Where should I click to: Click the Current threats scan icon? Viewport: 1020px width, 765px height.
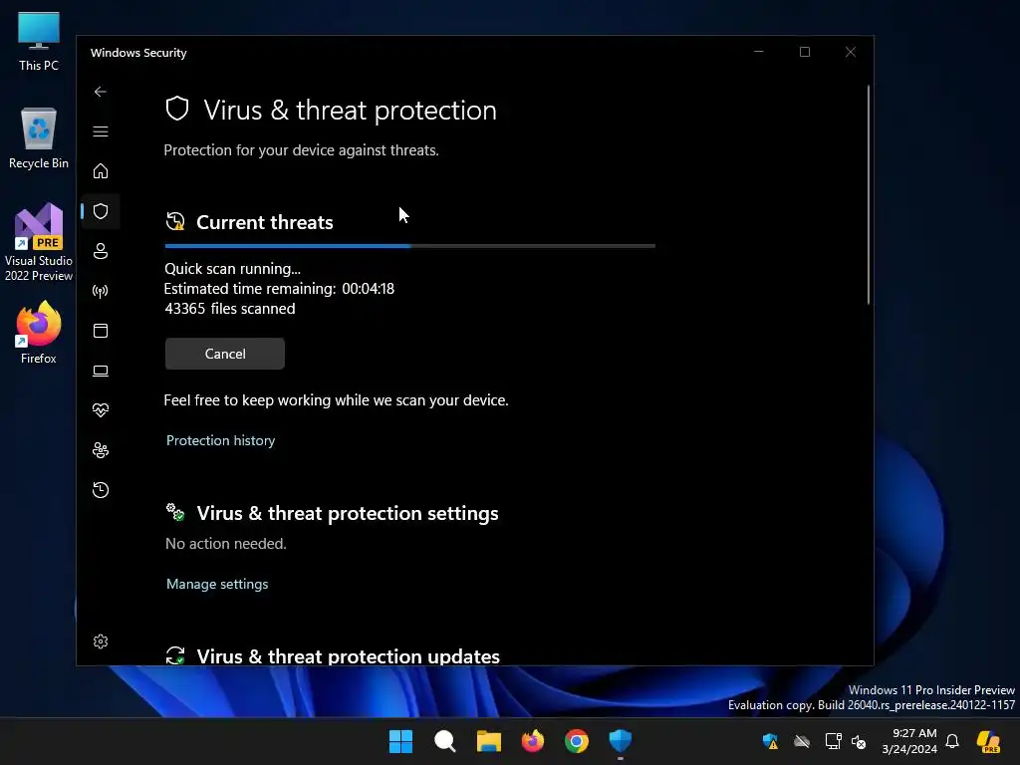175,221
